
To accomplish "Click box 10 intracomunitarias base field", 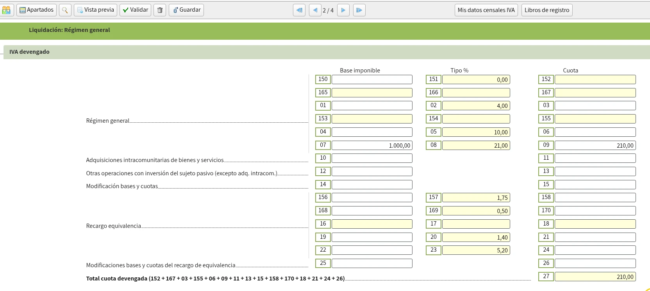I will pos(371,158).
